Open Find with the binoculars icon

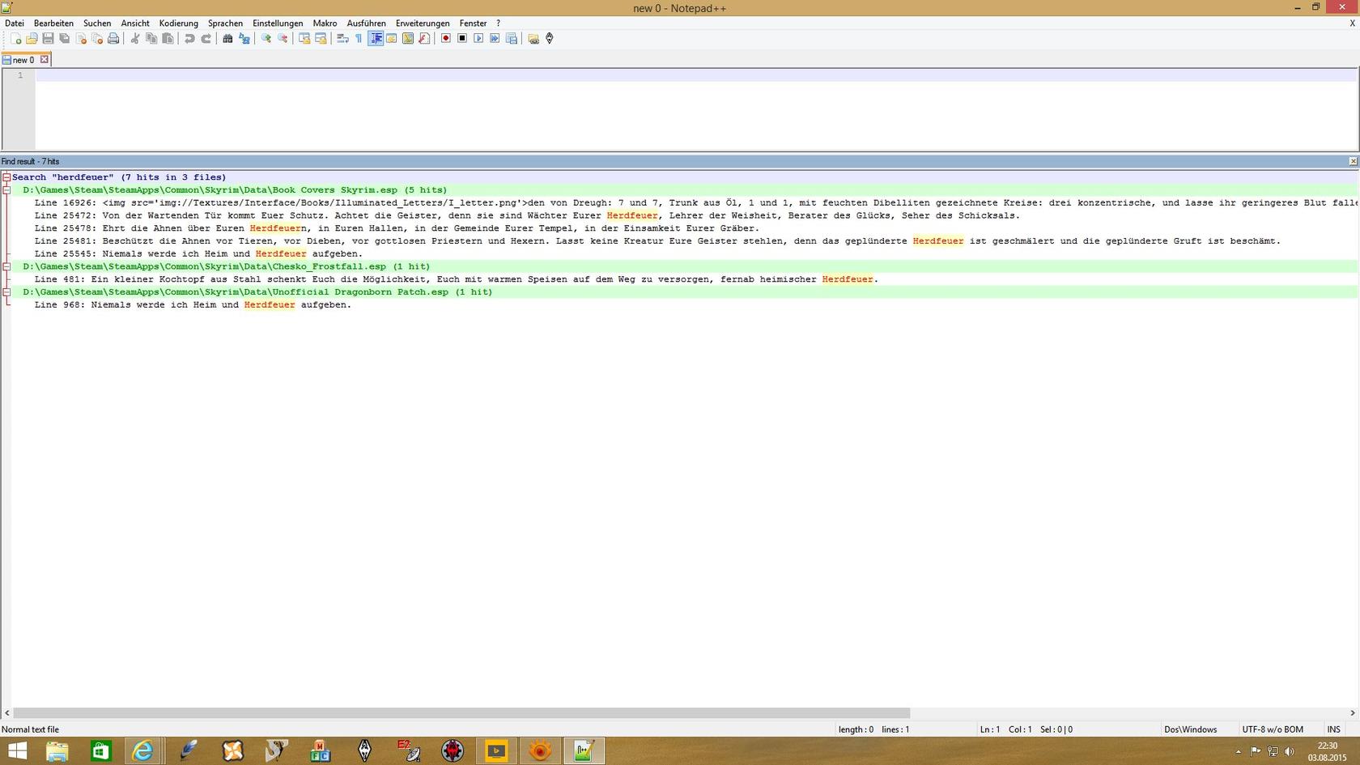click(227, 39)
